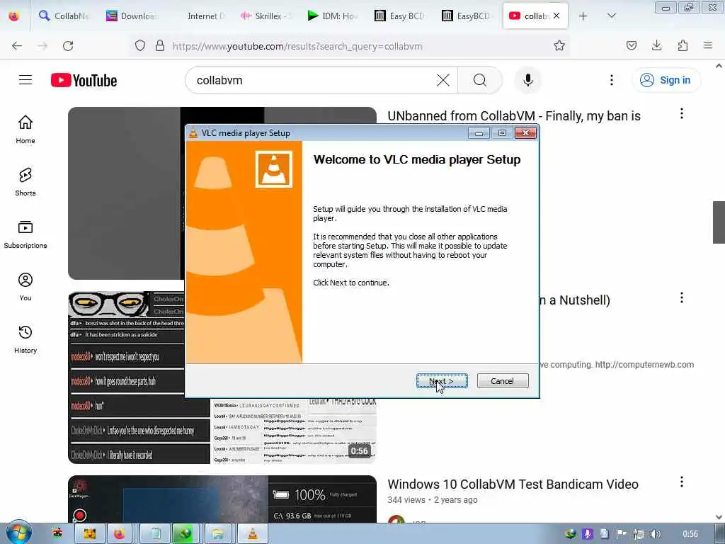This screenshot has height=544, width=725.
Task: Click the Action Center flag tray icon
Action: pyautogui.click(x=622, y=534)
